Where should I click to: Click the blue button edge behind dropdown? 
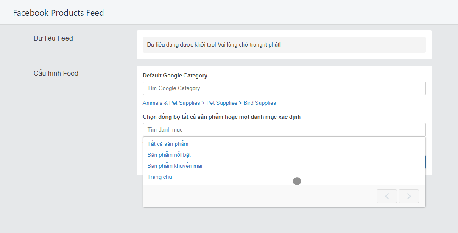tap(426, 162)
